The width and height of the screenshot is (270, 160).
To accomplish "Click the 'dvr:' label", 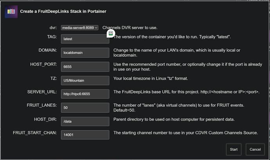I will click(x=53, y=28).
